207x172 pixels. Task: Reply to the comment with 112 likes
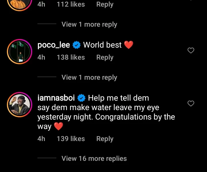point(105,4)
